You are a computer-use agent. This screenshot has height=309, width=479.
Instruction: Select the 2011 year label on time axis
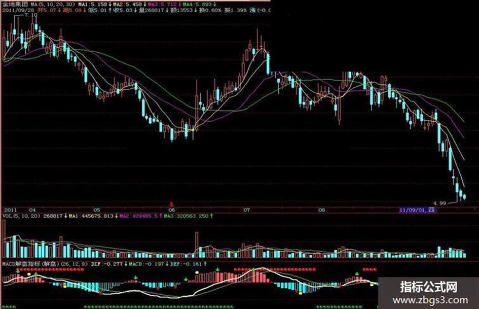point(10,210)
